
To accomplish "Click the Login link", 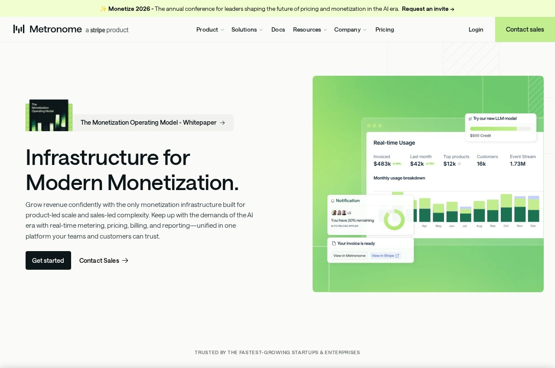I will coord(476,29).
